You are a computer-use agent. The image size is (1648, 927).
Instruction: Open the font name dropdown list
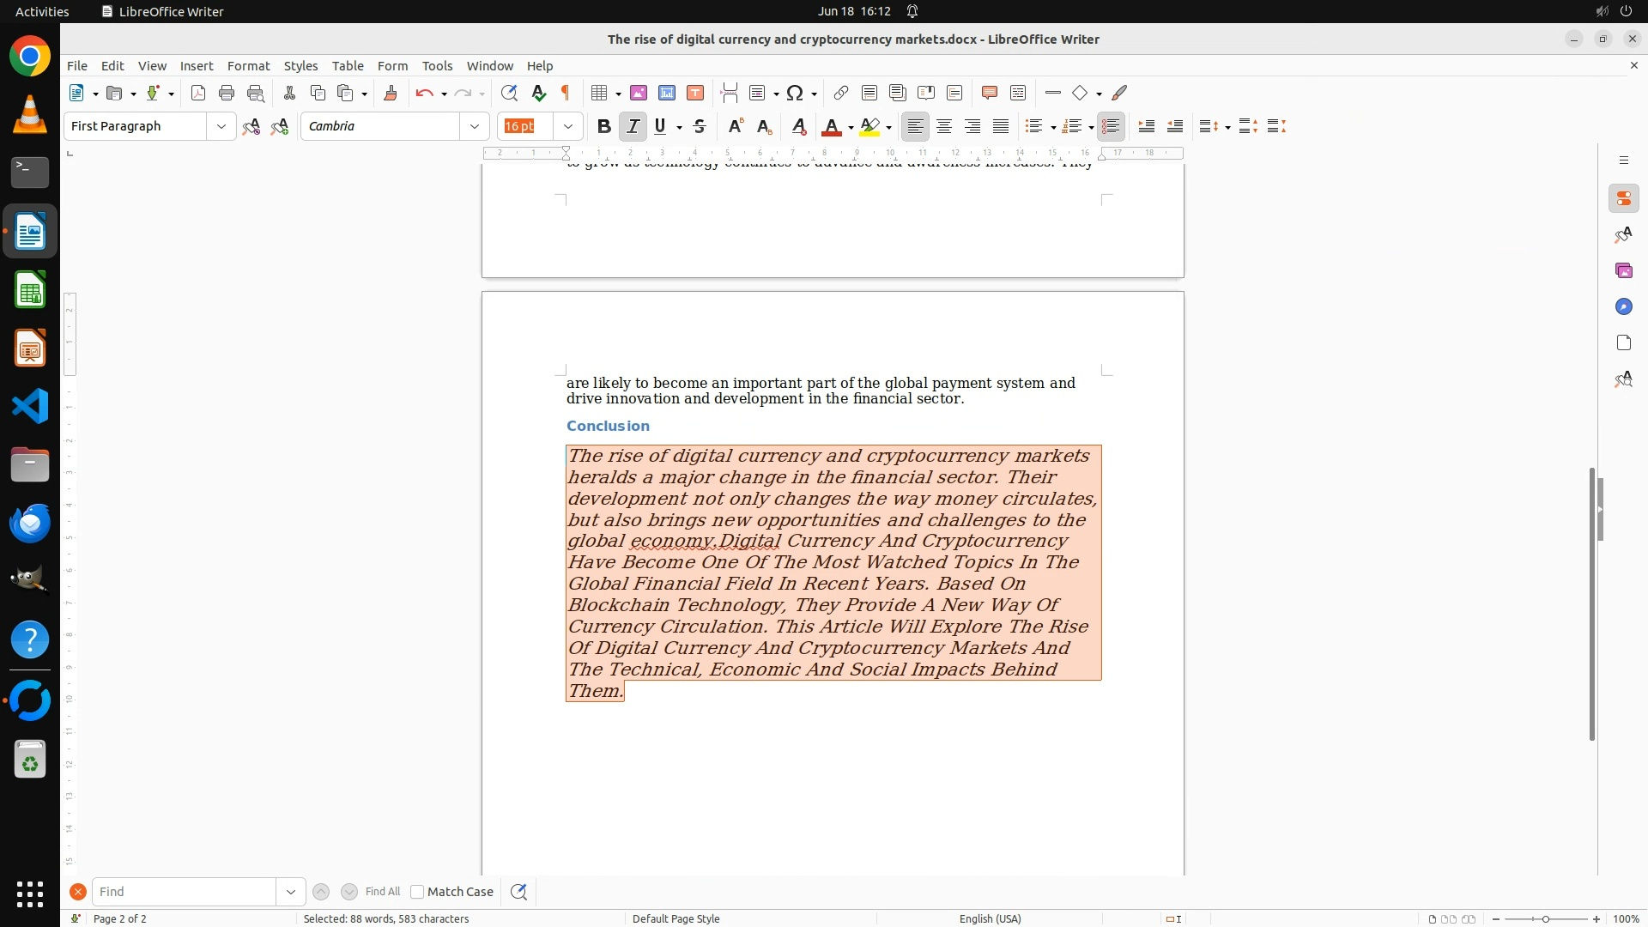(x=475, y=126)
